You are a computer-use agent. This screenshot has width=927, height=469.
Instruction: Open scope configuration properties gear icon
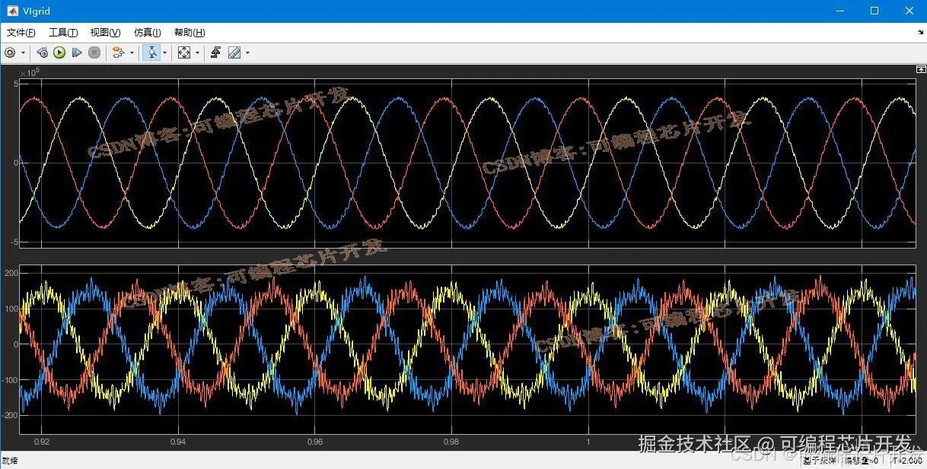point(10,52)
